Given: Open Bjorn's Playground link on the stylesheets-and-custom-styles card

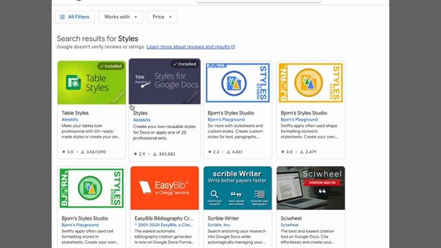Looking at the screenshot, I should pyautogui.click(x=226, y=119).
